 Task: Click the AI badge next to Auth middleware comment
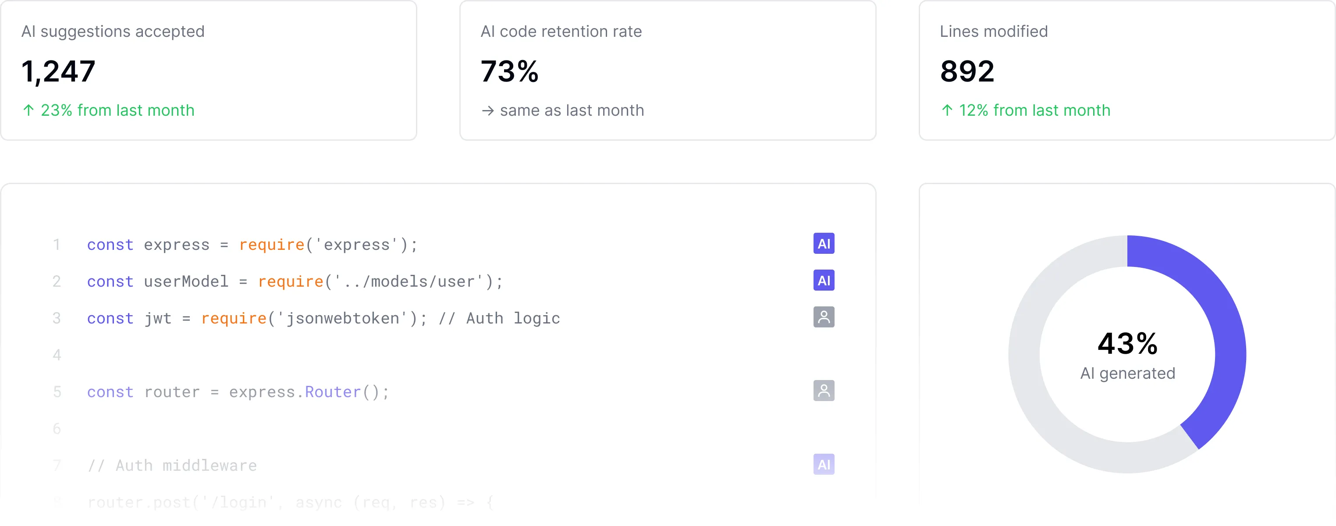click(x=824, y=464)
